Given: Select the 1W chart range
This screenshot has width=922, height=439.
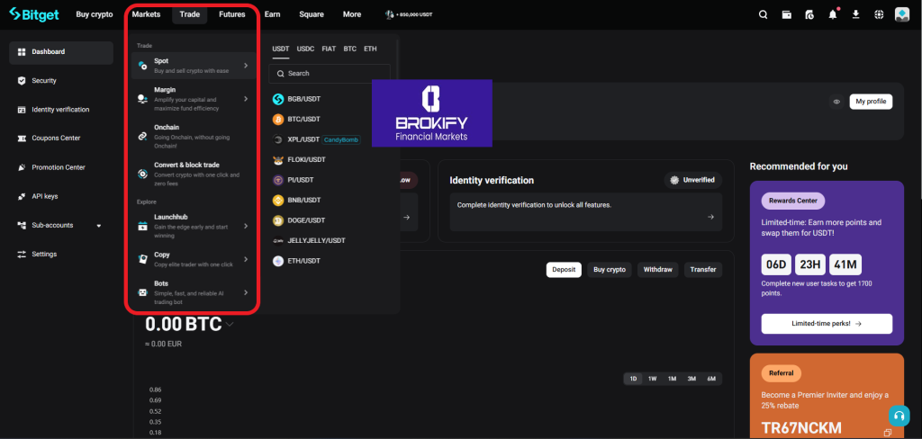Looking at the screenshot, I should tap(652, 379).
